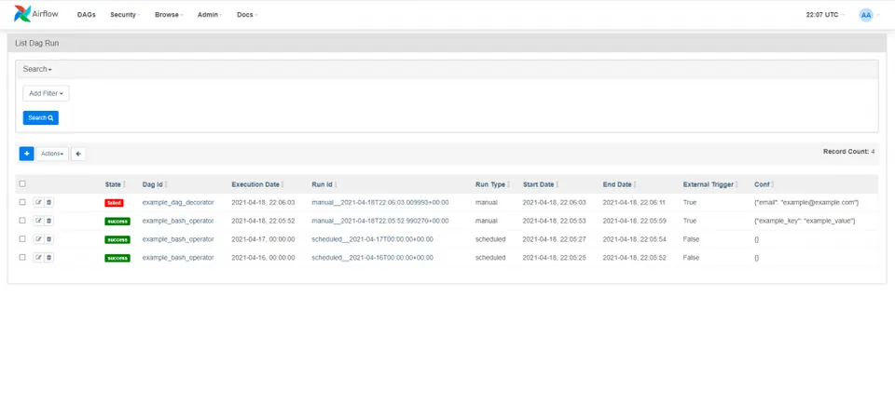
Task: Click success badge of 2021-04-17 run
Action: [117, 239]
